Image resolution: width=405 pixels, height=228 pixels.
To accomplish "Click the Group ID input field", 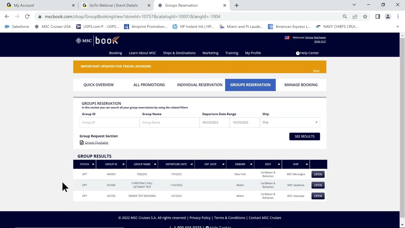I will click(109, 123).
